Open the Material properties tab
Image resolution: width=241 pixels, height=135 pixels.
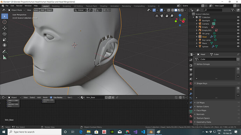(x=191, y=116)
